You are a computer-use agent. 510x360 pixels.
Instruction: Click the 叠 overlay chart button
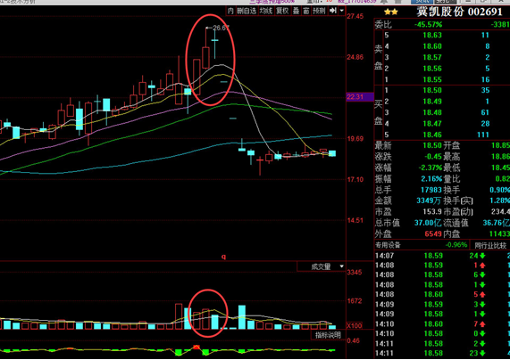point(296,11)
